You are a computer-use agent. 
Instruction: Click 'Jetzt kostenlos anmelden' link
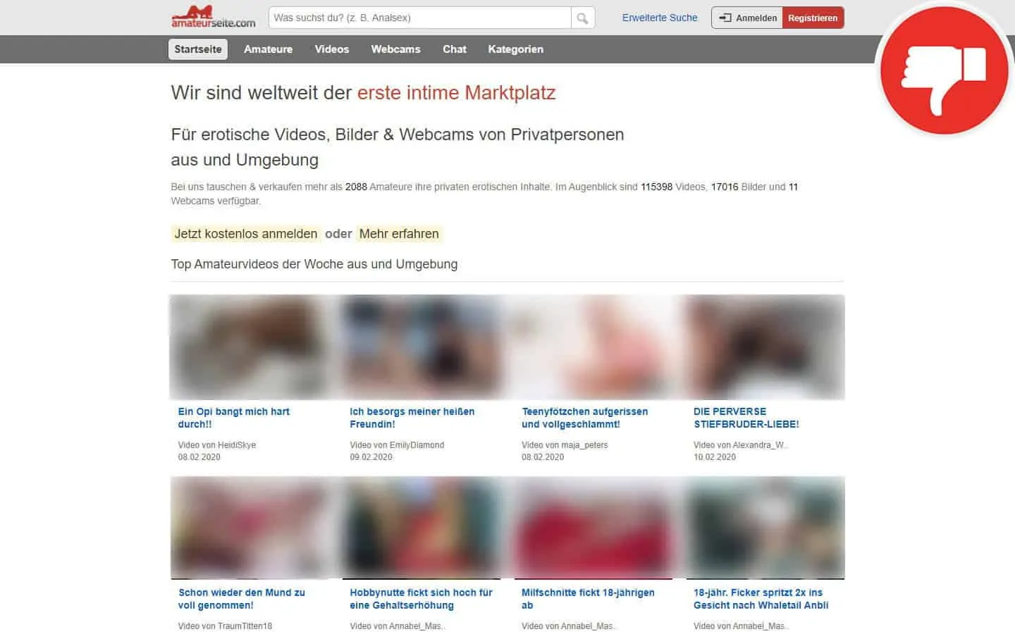[x=245, y=234]
